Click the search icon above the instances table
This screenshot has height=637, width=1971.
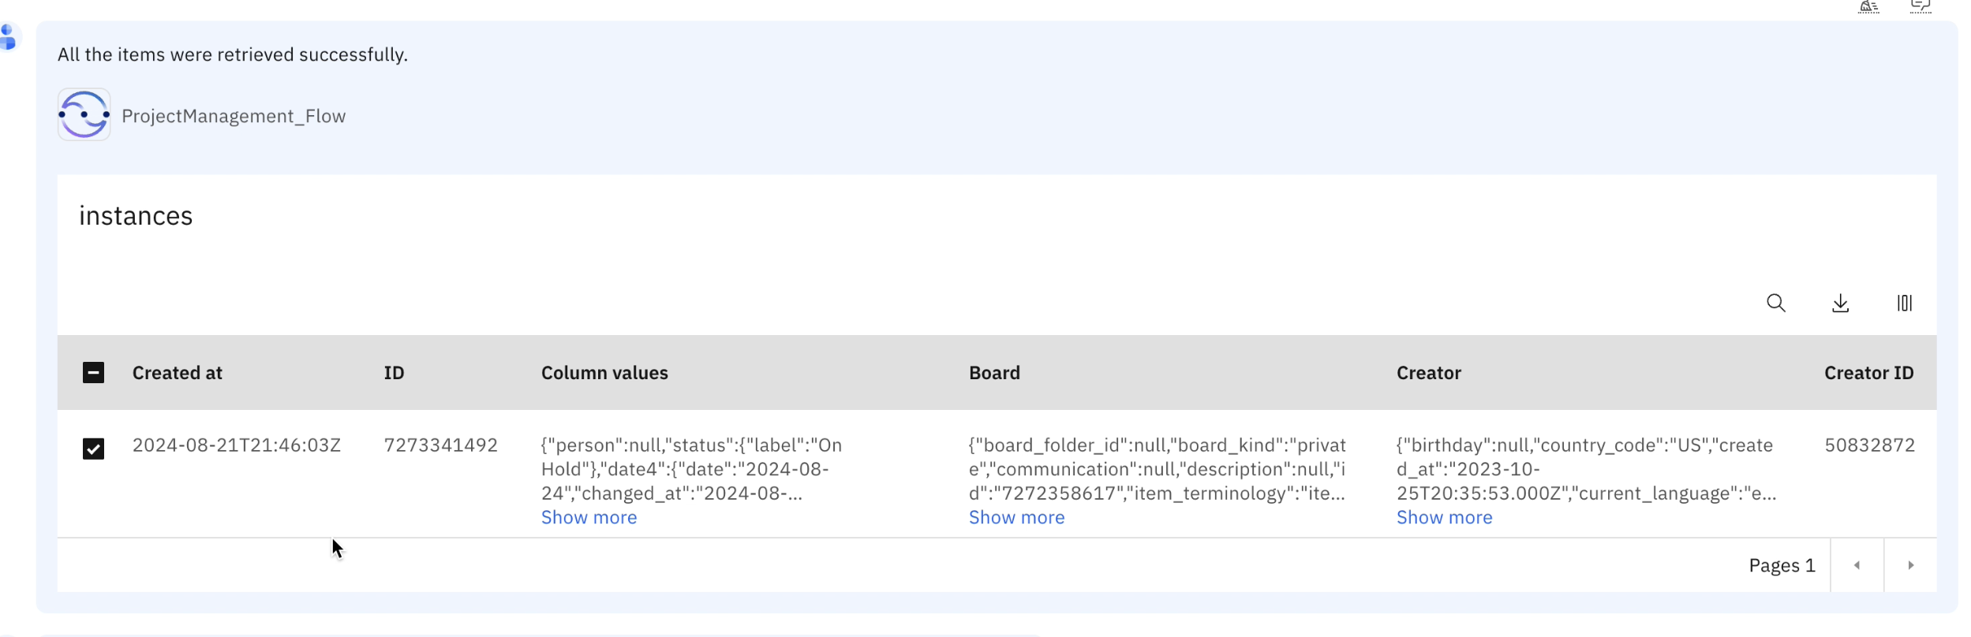click(1775, 304)
